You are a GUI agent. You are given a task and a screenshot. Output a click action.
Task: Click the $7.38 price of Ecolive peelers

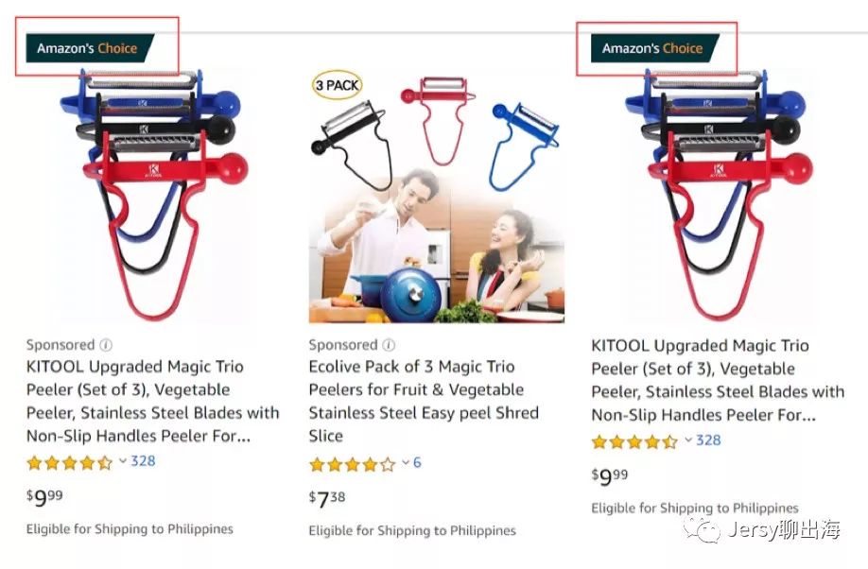click(x=327, y=498)
